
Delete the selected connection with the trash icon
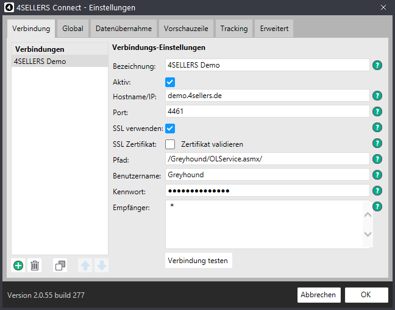point(35,266)
